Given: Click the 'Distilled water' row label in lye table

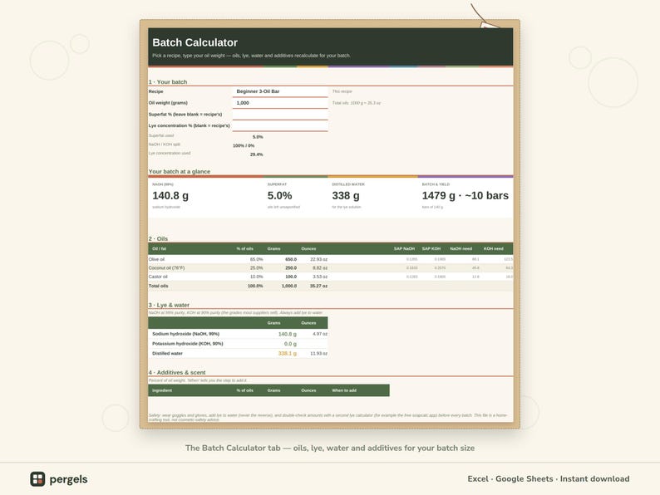Looking at the screenshot, I should [x=167, y=353].
